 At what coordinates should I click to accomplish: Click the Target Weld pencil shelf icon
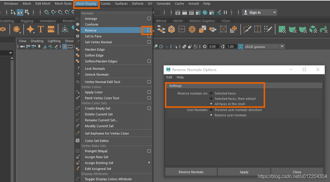coord(268,29)
